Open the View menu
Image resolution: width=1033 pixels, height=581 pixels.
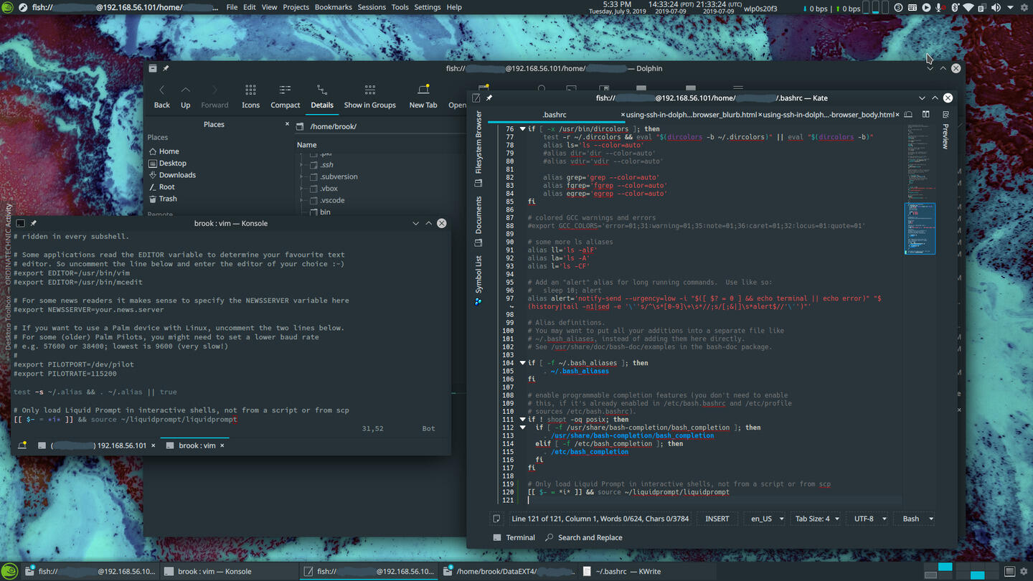point(270,7)
